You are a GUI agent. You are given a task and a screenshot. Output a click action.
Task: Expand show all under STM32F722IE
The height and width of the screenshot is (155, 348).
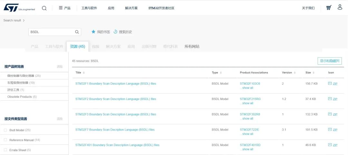(247, 134)
